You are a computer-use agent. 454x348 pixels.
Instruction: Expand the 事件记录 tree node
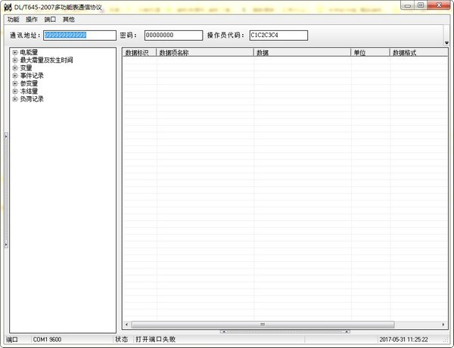[15, 76]
